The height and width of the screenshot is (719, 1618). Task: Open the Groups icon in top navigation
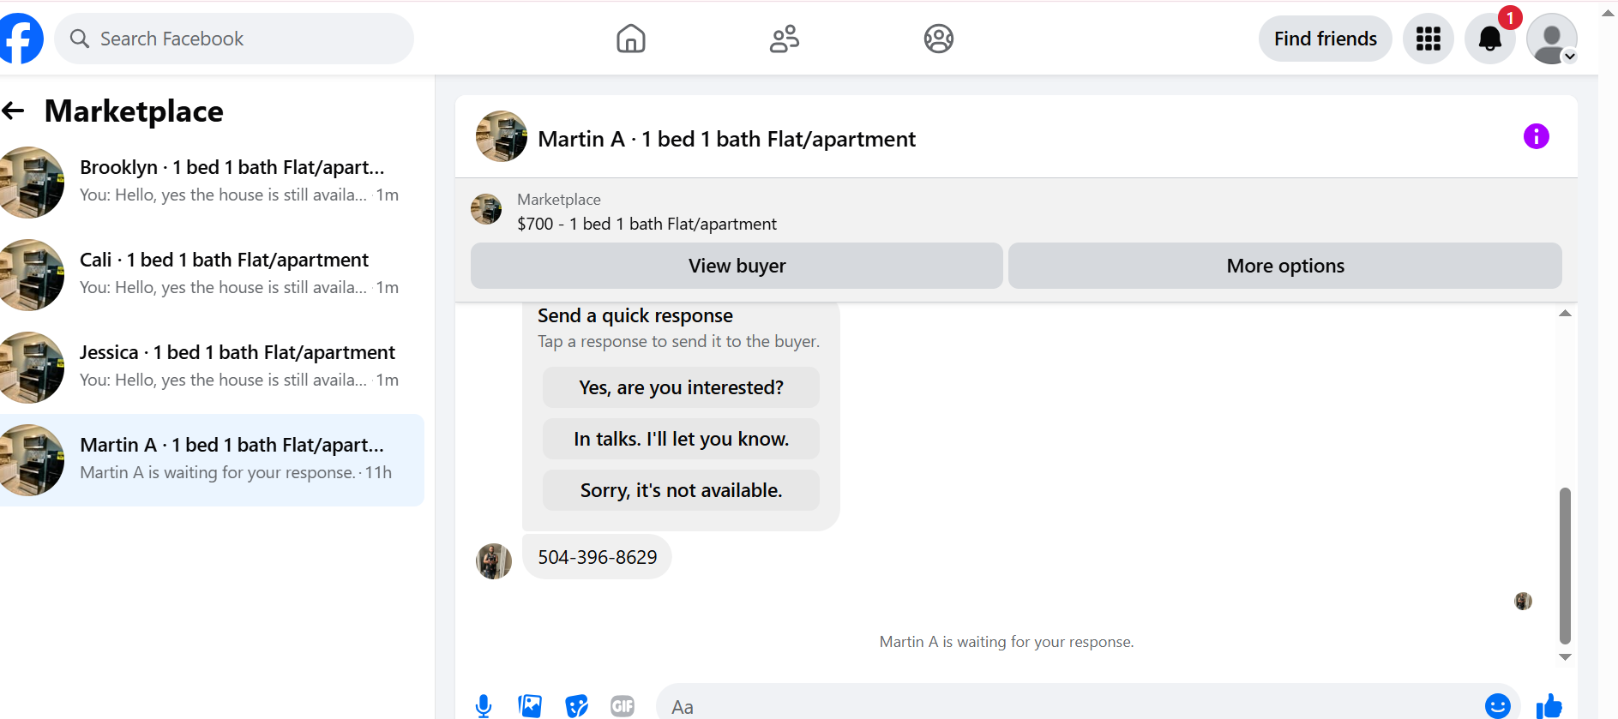(x=939, y=39)
